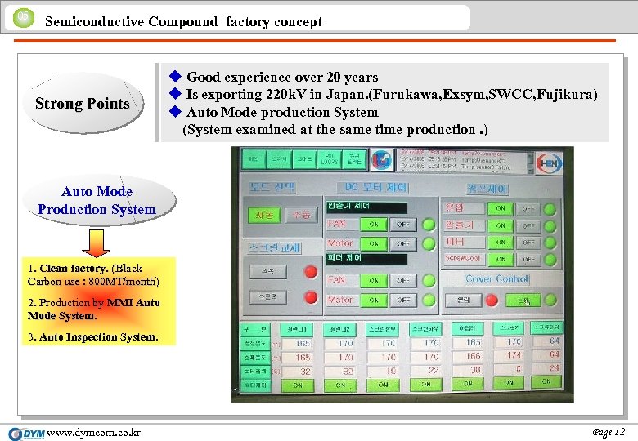
Task: Switch the top pump-control row OFF
Action: point(528,208)
